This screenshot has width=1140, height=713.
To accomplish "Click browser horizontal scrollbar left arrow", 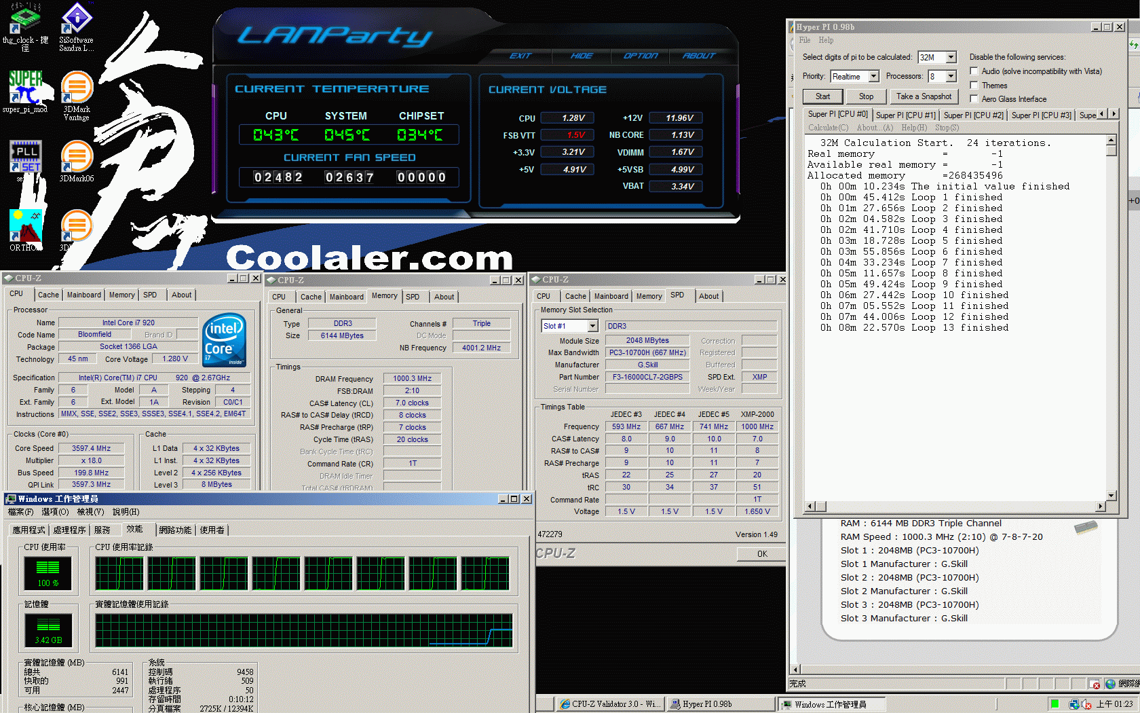I will tap(796, 669).
